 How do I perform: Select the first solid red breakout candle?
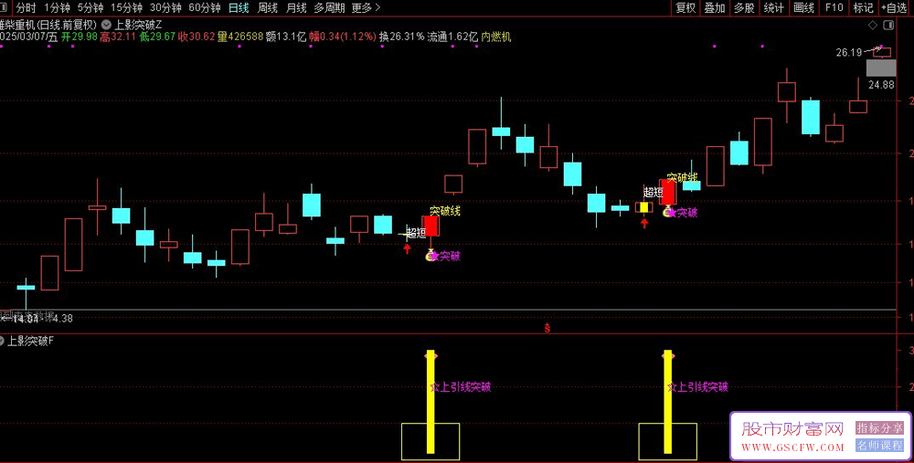(x=430, y=226)
